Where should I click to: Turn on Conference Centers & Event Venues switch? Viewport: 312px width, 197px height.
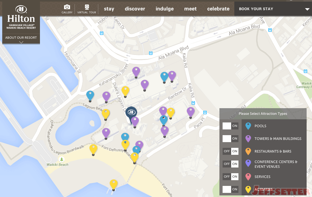point(231,164)
